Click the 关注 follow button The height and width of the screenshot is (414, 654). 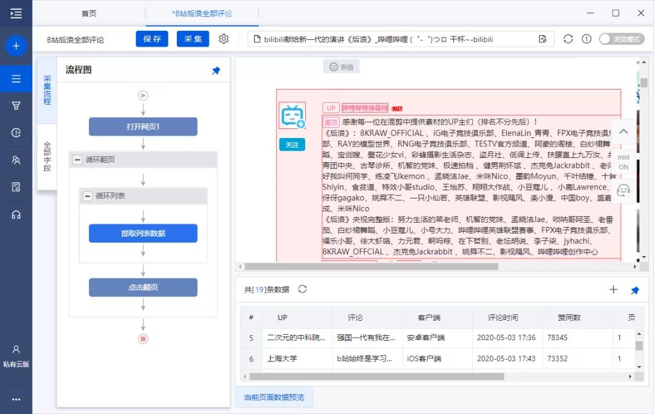(292, 145)
